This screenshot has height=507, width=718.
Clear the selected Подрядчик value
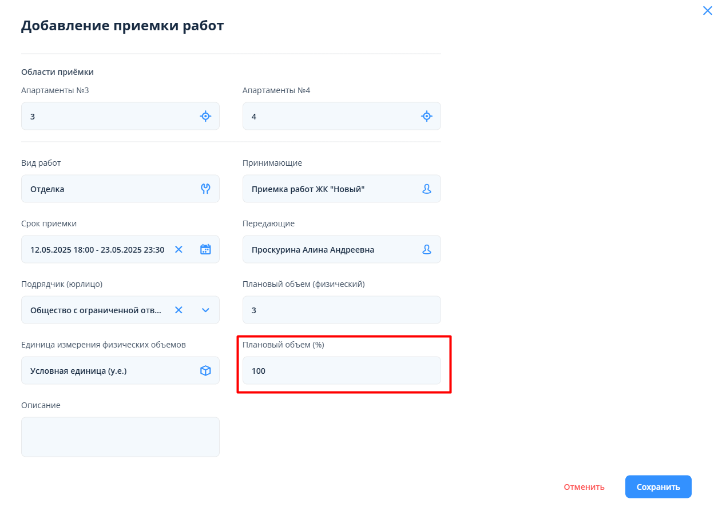click(178, 310)
